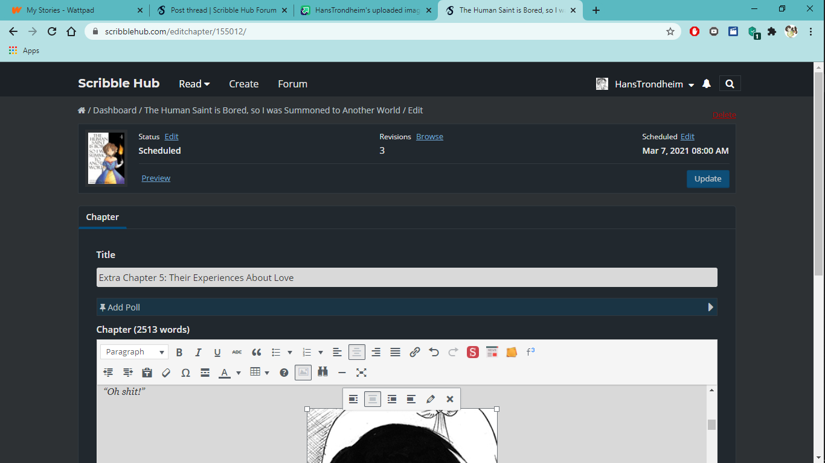Edit the selected image with the pencil icon
This screenshot has width=825, height=463.
[431, 399]
